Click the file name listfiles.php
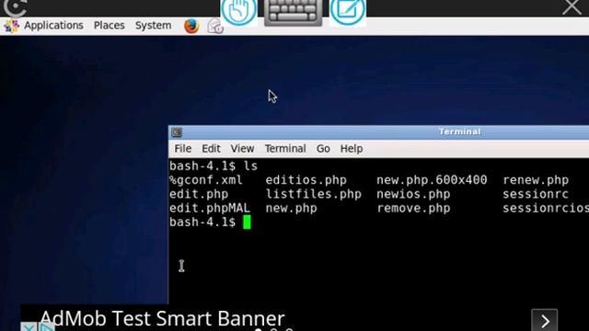This screenshot has height=331, width=589. pos(313,194)
